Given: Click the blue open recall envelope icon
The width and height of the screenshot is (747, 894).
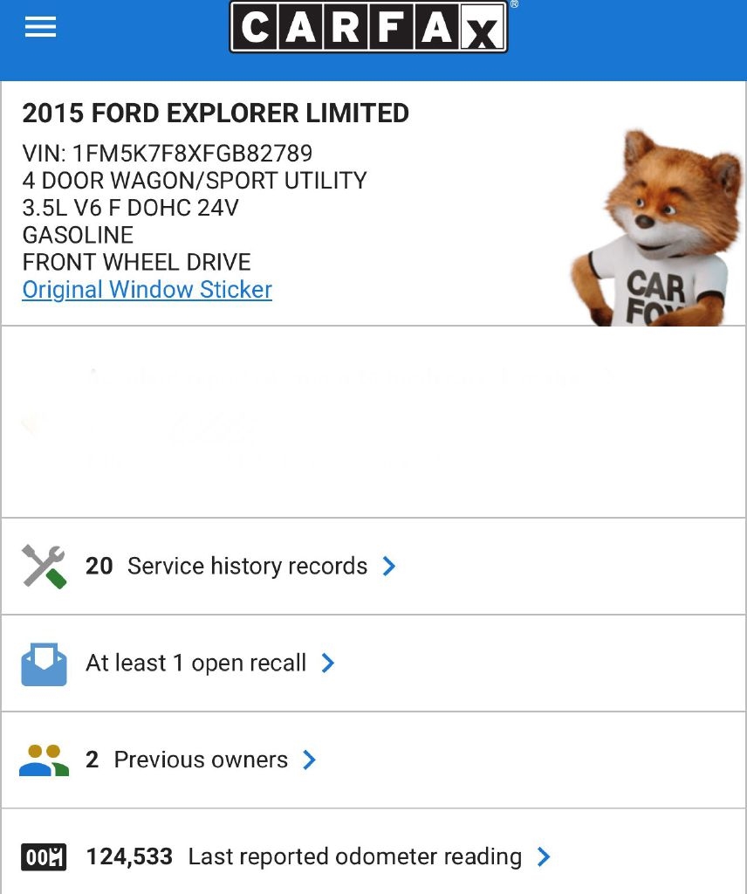Looking at the screenshot, I should pos(44,664).
